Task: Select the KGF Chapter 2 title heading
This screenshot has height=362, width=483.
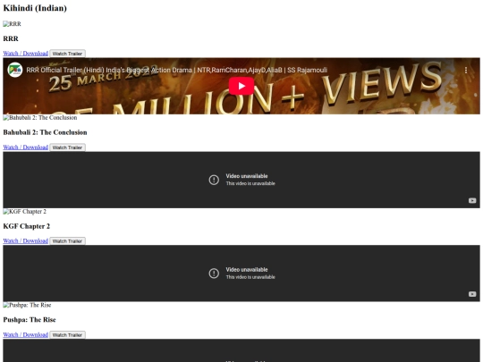Action: pos(27,226)
